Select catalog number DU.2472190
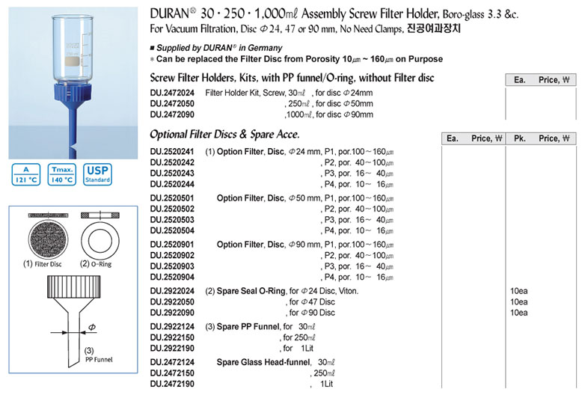Viewport: 585px width, 395px height. [x=172, y=384]
